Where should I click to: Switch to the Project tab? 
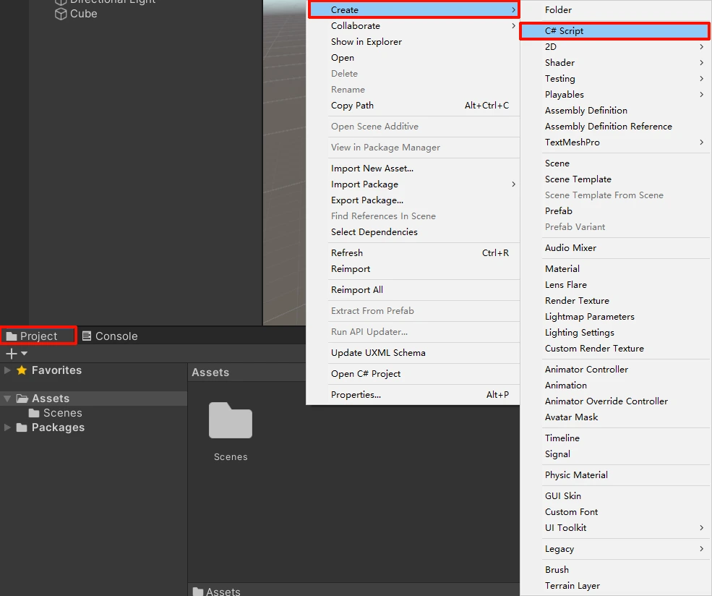[x=32, y=336]
